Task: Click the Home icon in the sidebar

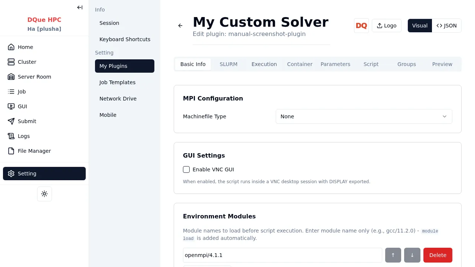Action: pos(11,47)
